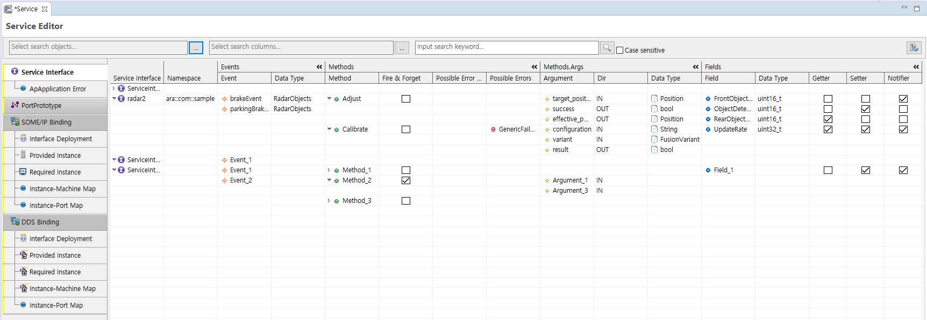The height and width of the screenshot is (320, 927).
Task: Click the GenericFail error icon
Action: coord(493,129)
